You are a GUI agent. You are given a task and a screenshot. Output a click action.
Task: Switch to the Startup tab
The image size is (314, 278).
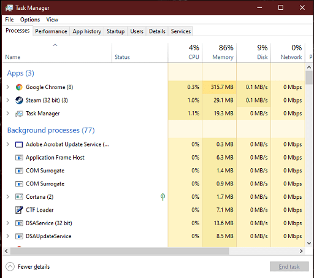116,31
